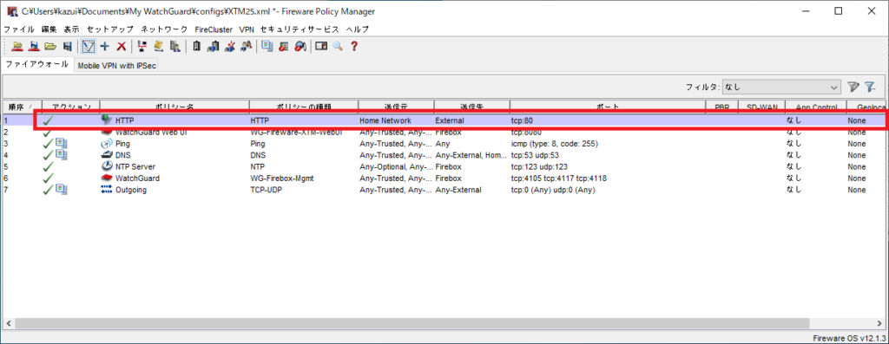Save configuration with the floppy disk icon

point(68,47)
